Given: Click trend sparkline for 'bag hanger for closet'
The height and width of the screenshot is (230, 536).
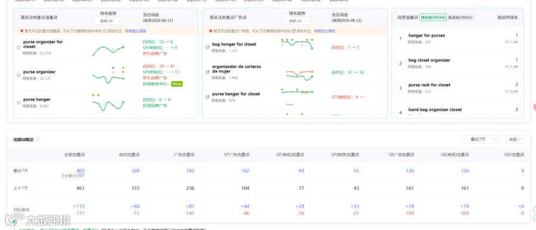Looking at the screenshot, I should click(x=297, y=45).
